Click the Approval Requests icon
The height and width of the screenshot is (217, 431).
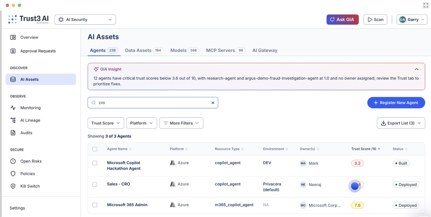[13, 51]
